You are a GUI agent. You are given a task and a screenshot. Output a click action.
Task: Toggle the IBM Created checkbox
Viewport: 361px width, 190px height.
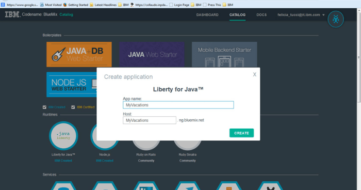coord(44,107)
